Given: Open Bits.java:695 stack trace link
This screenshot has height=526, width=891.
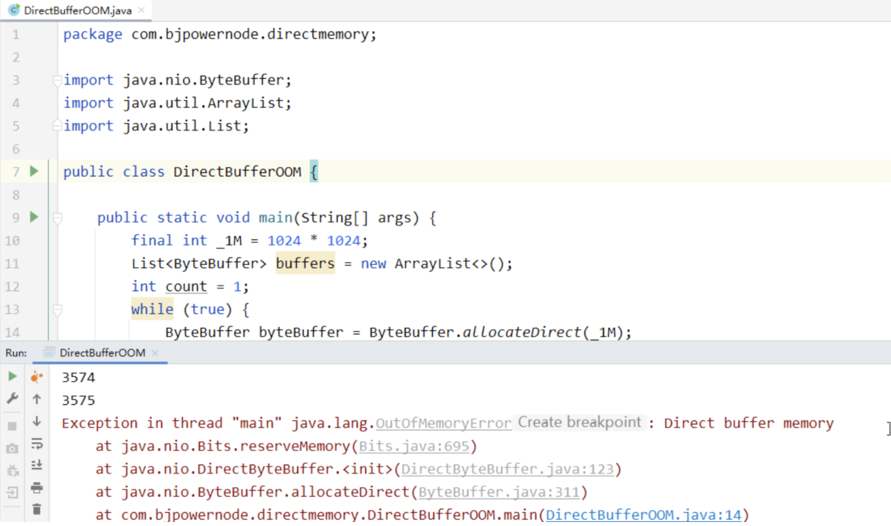Looking at the screenshot, I should pos(414,446).
